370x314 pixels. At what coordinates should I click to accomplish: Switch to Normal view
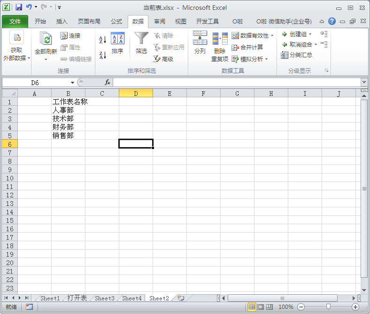[x=252, y=306]
